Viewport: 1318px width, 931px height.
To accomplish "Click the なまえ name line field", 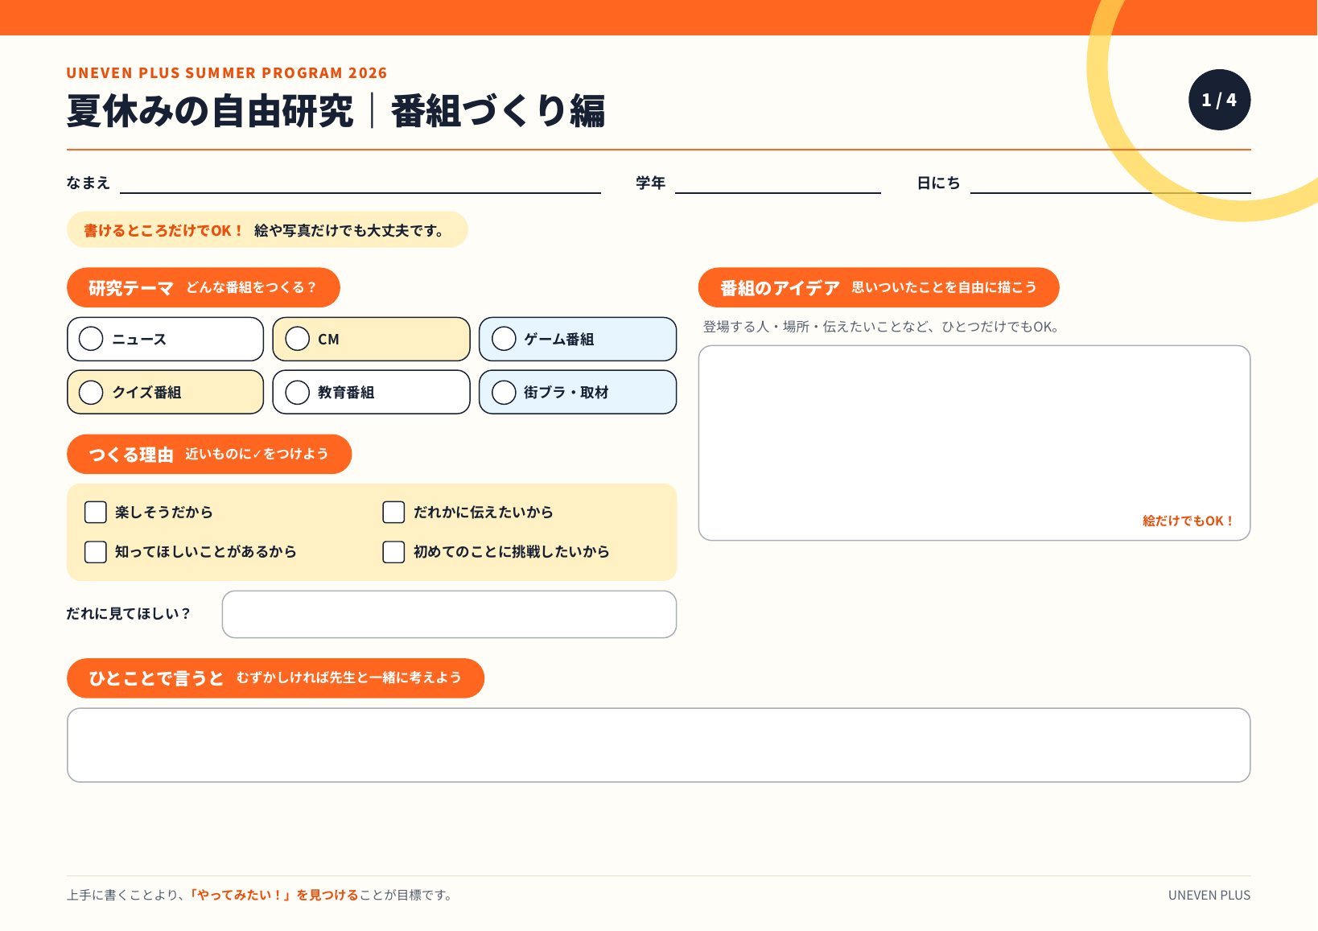I will (360, 183).
